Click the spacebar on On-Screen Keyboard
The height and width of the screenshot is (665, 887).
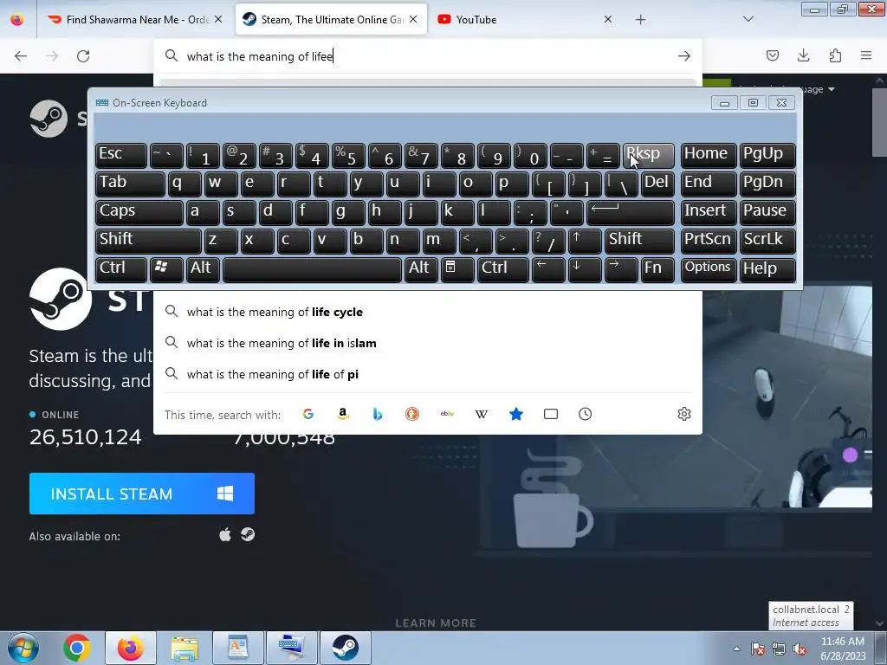312,270
